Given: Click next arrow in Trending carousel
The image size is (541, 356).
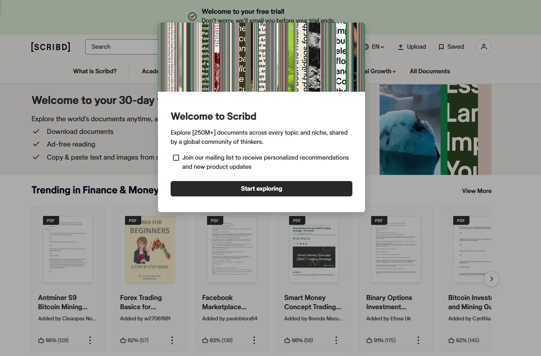Looking at the screenshot, I should point(492,279).
